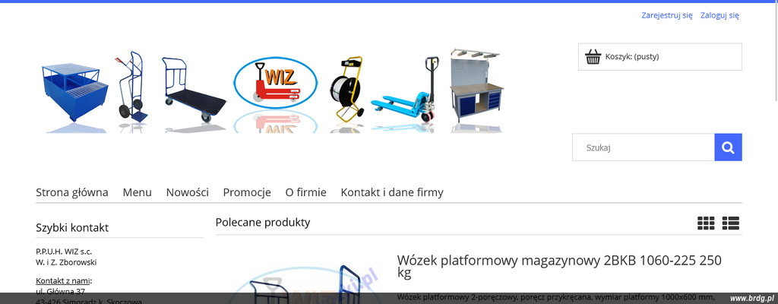This screenshot has width=778, height=304.
Task: Open Strona główna menu item
Action: click(x=72, y=192)
